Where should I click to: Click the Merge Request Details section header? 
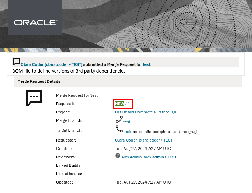coord(39,81)
